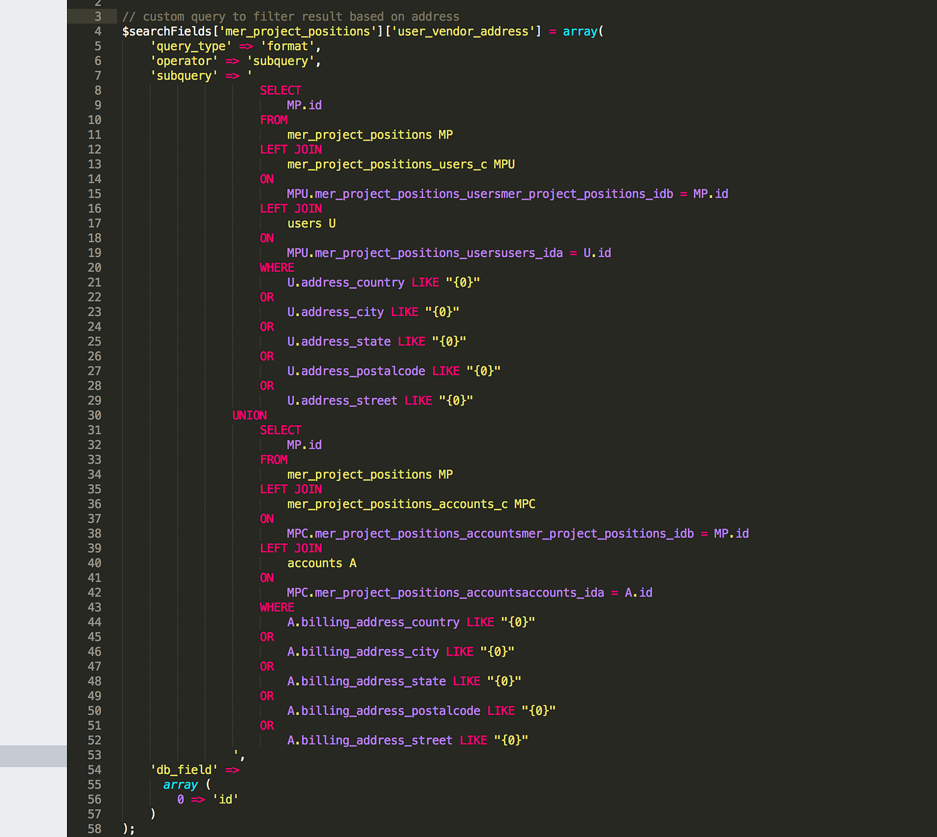
Task: Select U.address_country on line 21
Action: (345, 282)
